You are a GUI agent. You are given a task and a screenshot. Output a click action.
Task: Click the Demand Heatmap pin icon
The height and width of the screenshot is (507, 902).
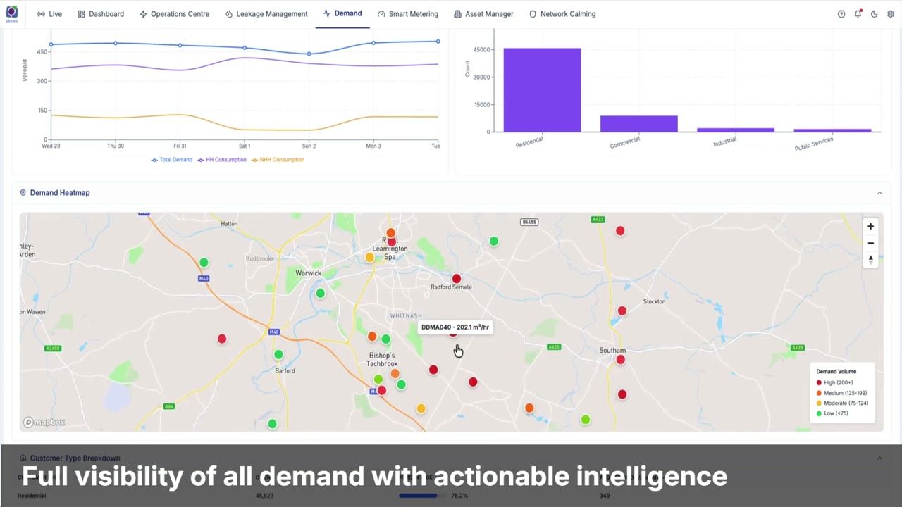click(23, 193)
